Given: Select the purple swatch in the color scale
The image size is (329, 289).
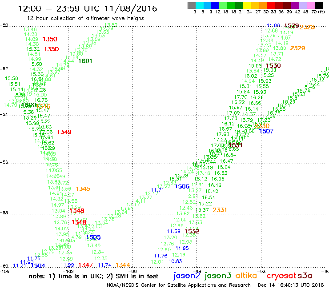Looking at the screenshot, I should (x=295, y=5).
